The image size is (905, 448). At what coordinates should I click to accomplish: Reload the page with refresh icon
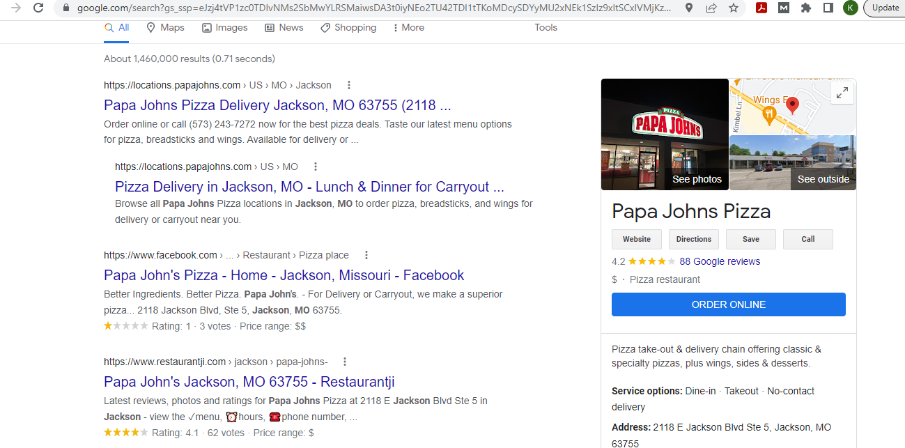point(38,8)
